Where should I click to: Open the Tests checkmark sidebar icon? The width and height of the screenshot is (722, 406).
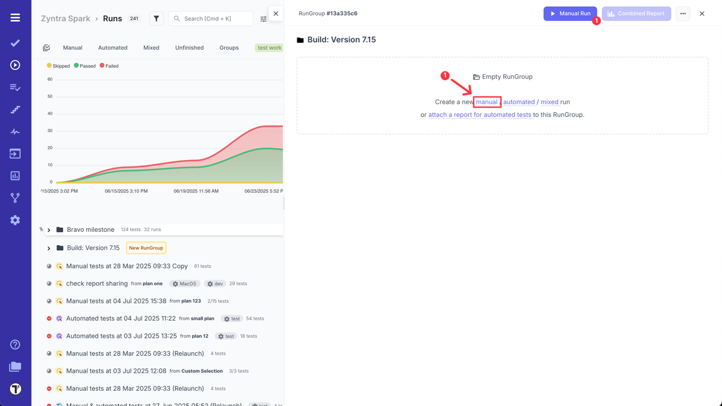15,43
